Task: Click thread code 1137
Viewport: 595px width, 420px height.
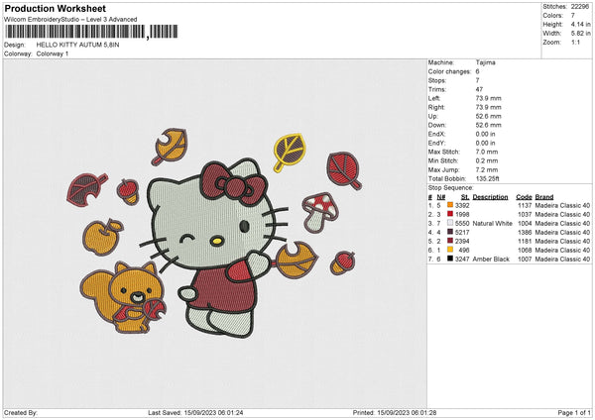Action: [525, 205]
